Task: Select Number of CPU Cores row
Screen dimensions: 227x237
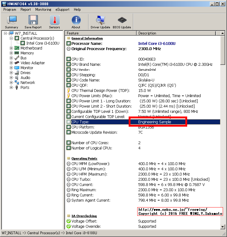Action: [x=143, y=143]
